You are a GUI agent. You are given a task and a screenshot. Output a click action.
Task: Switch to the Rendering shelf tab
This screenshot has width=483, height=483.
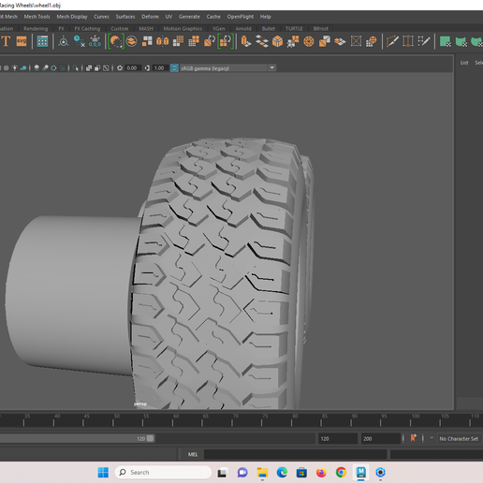click(x=36, y=28)
